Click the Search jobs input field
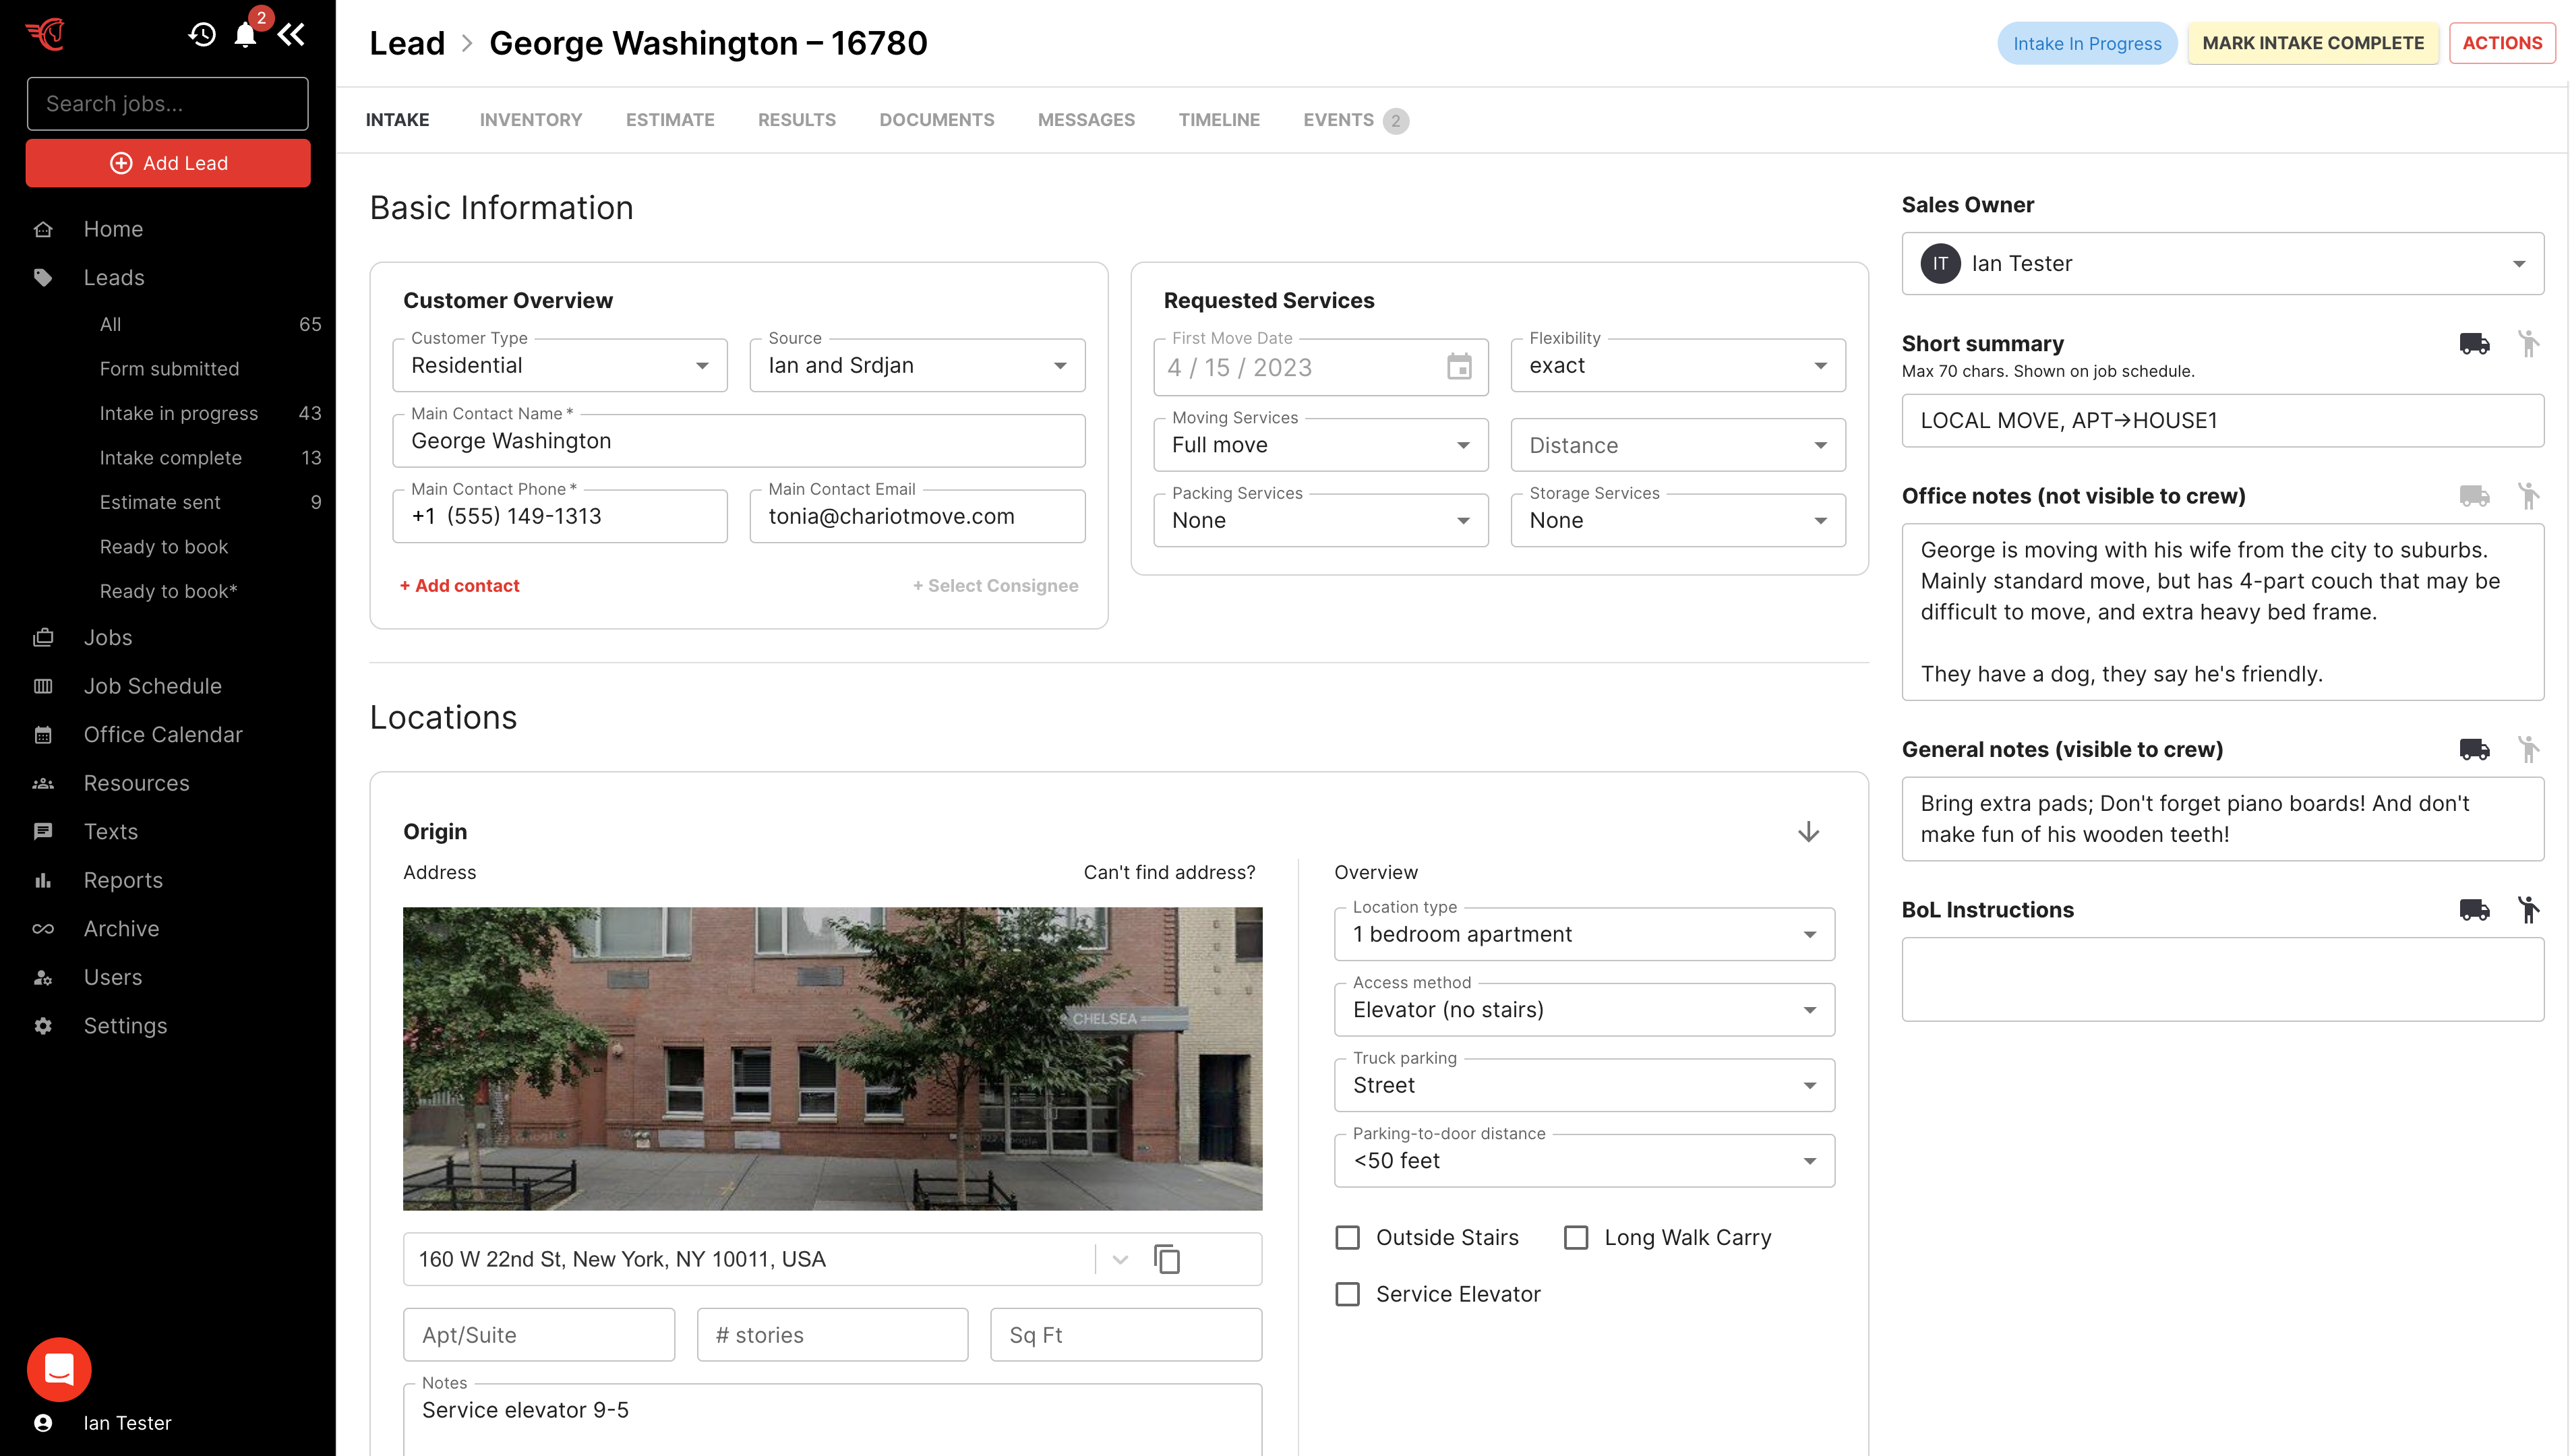 point(167,104)
